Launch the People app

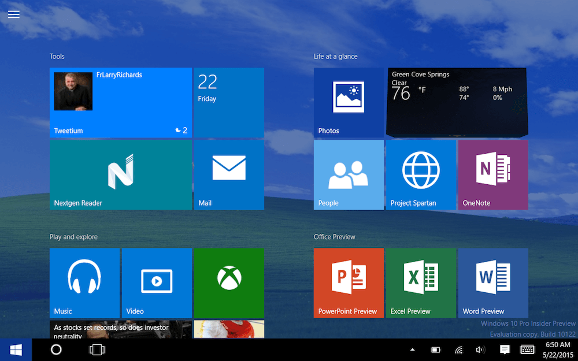(349, 174)
